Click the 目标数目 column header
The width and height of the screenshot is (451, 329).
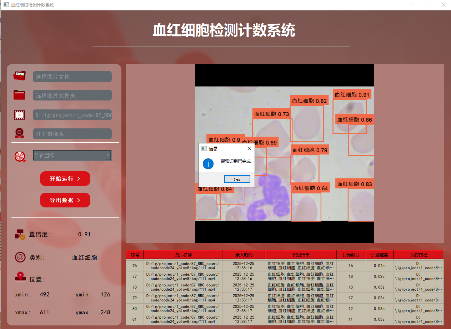pyautogui.click(x=351, y=255)
